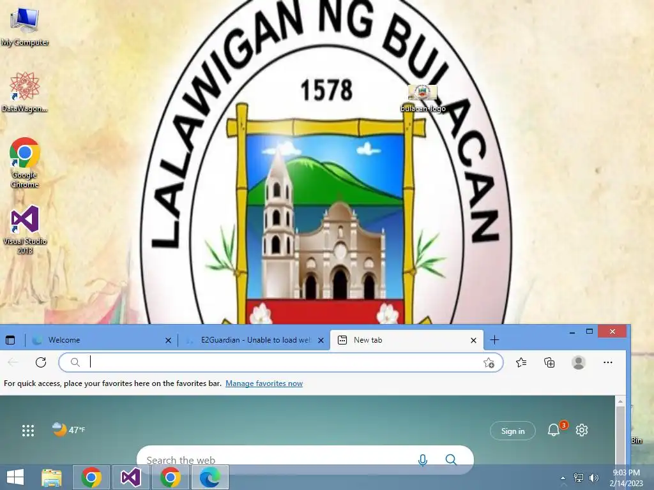This screenshot has width=654, height=490.
Task: Open a new tab with the plus button
Action: click(x=495, y=340)
